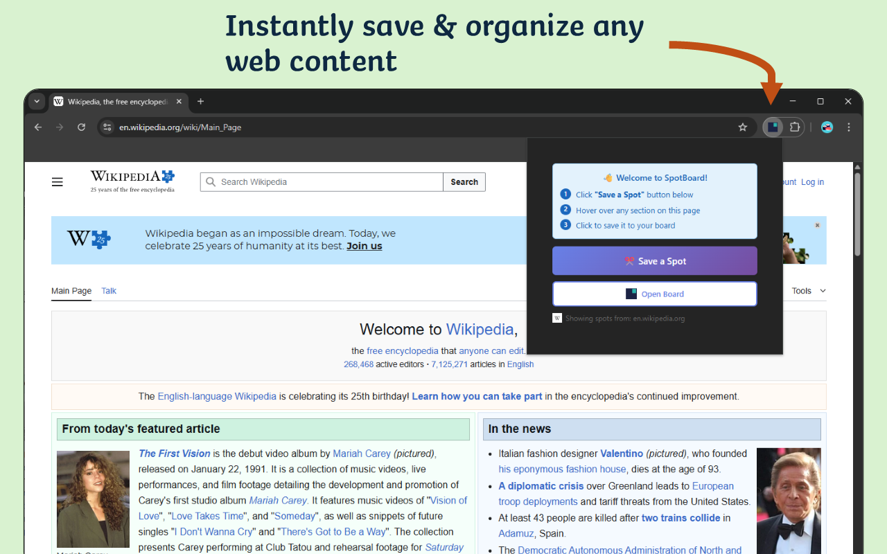Dismiss the Wikipedia 25th birthday banner
Viewport: 887px width, 554px height.
click(x=817, y=225)
